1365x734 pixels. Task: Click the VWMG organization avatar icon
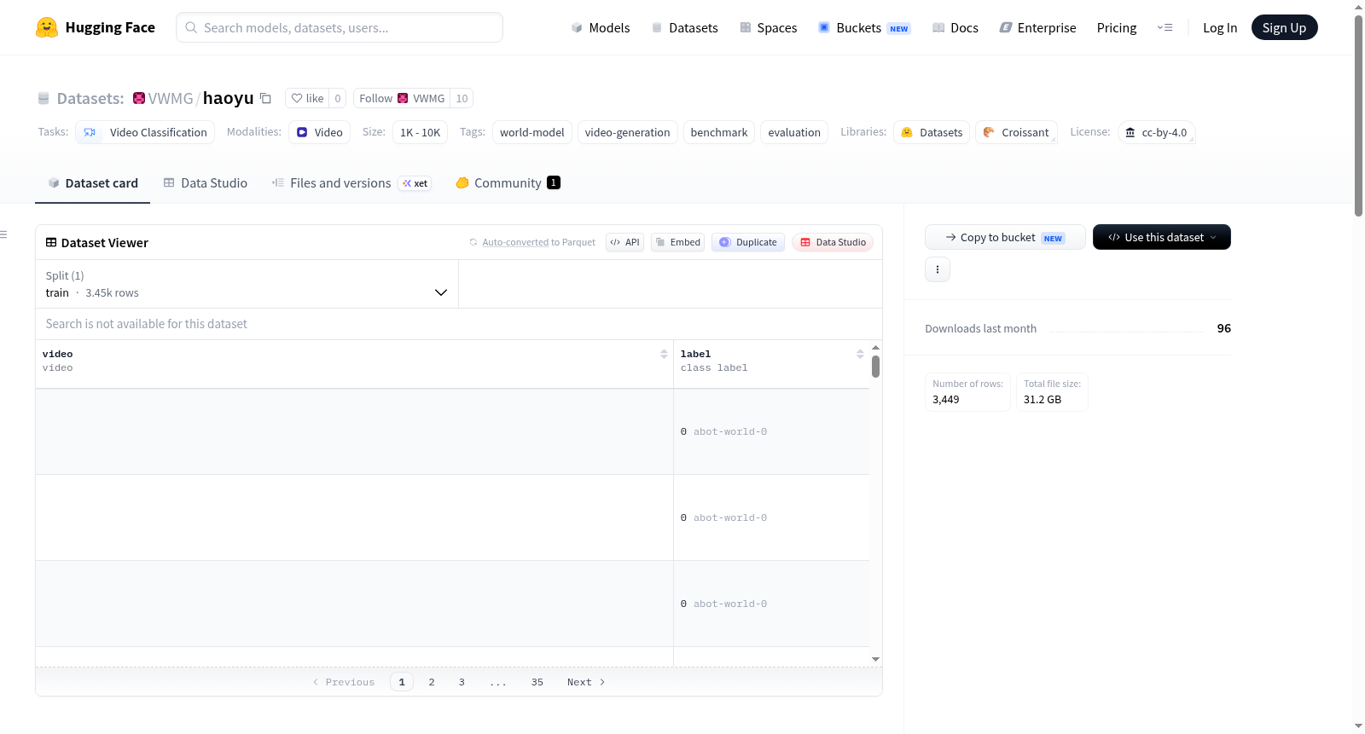tap(139, 98)
